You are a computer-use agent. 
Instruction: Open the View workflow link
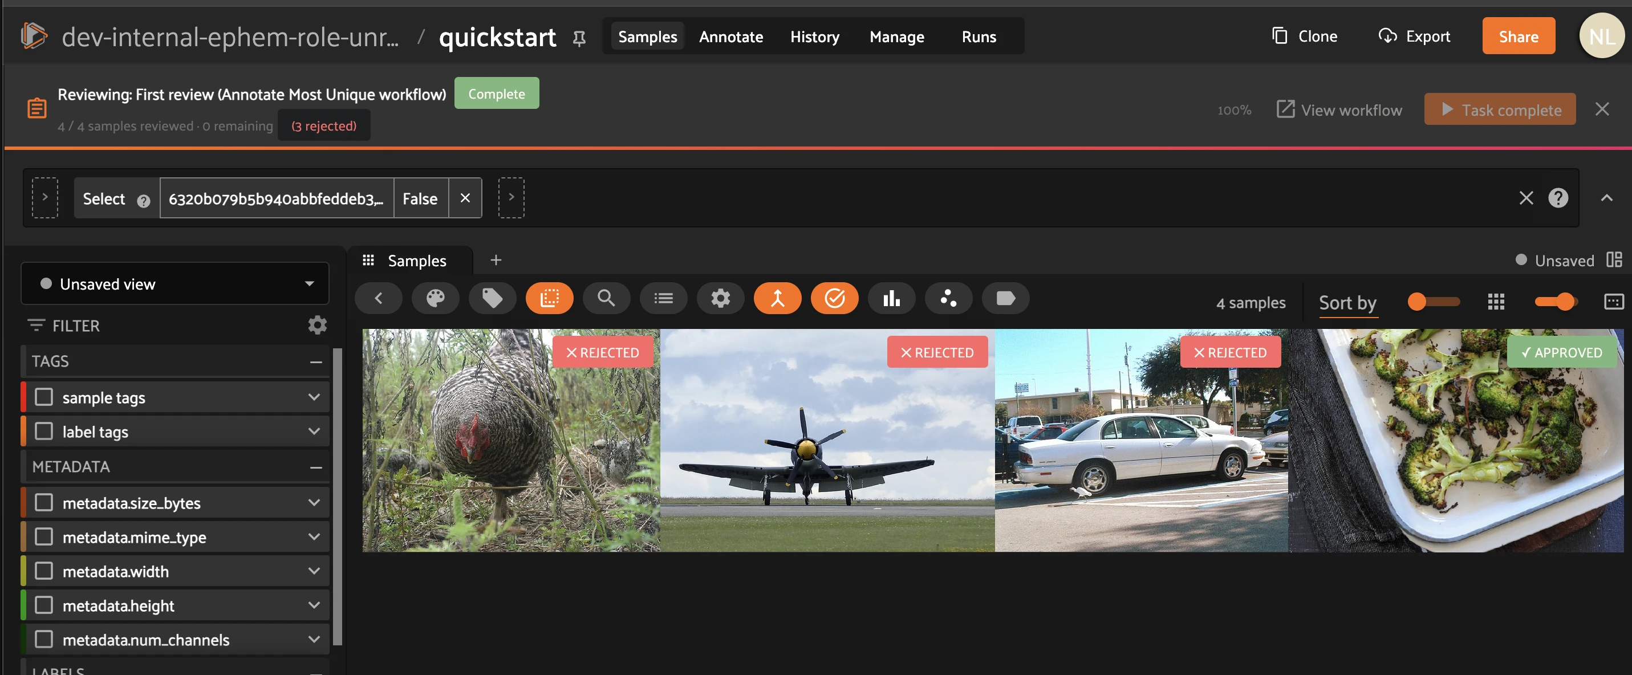[1339, 109]
